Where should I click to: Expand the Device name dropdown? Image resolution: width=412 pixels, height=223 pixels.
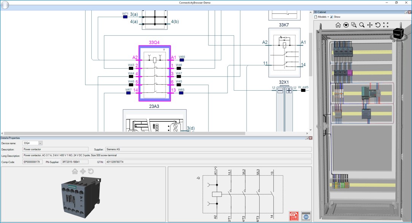click(40, 143)
